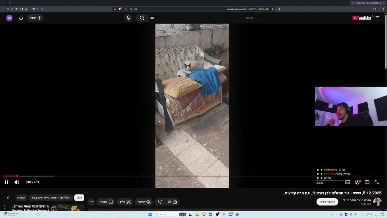Open the music note media control icon
The width and height of the screenshot is (387, 218).
pyautogui.click(x=26, y=9)
